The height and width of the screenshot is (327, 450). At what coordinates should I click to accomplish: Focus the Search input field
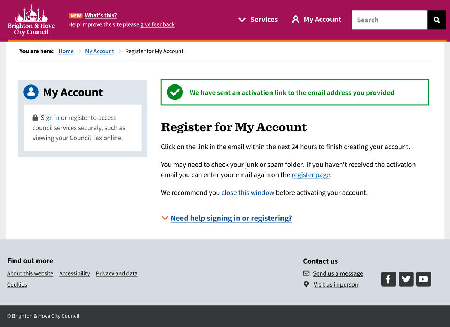point(389,20)
